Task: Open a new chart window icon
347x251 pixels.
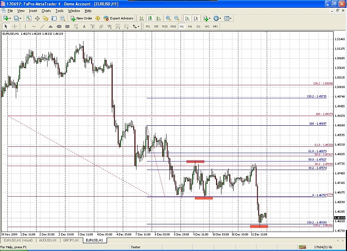Action: pyautogui.click(x=6, y=18)
